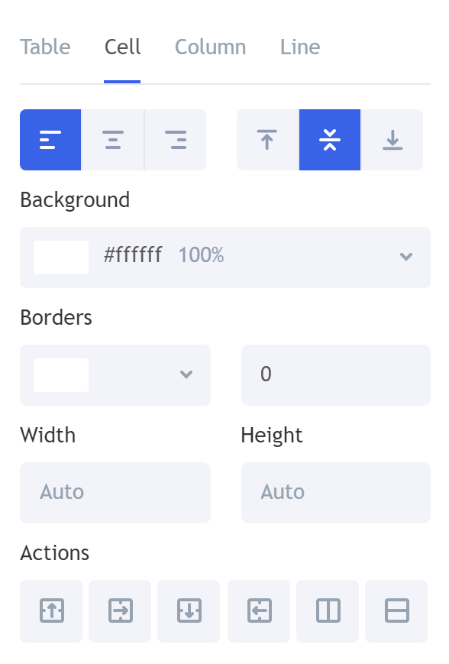Toggle middle vertical alignment
The height and width of the screenshot is (664, 449).
pos(330,140)
